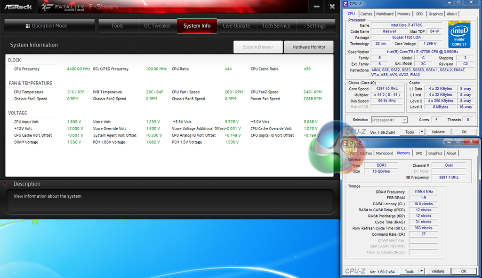
Task: Close the F-Stream window
Action: coord(332,7)
